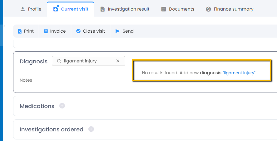This screenshot has width=277, height=141.
Task: Expand the Investigations ordered section header
Action: coord(51,130)
